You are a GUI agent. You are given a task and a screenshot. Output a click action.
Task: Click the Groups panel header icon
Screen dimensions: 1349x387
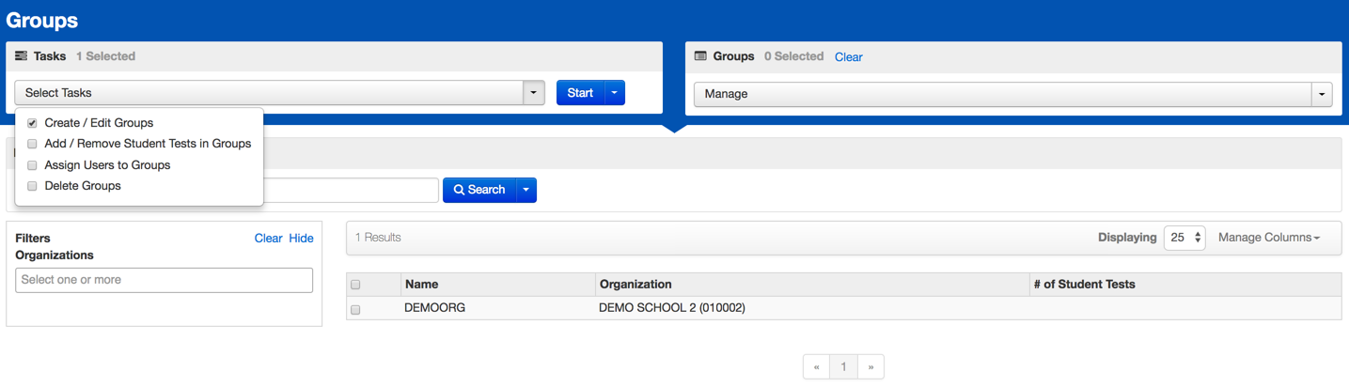[700, 56]
